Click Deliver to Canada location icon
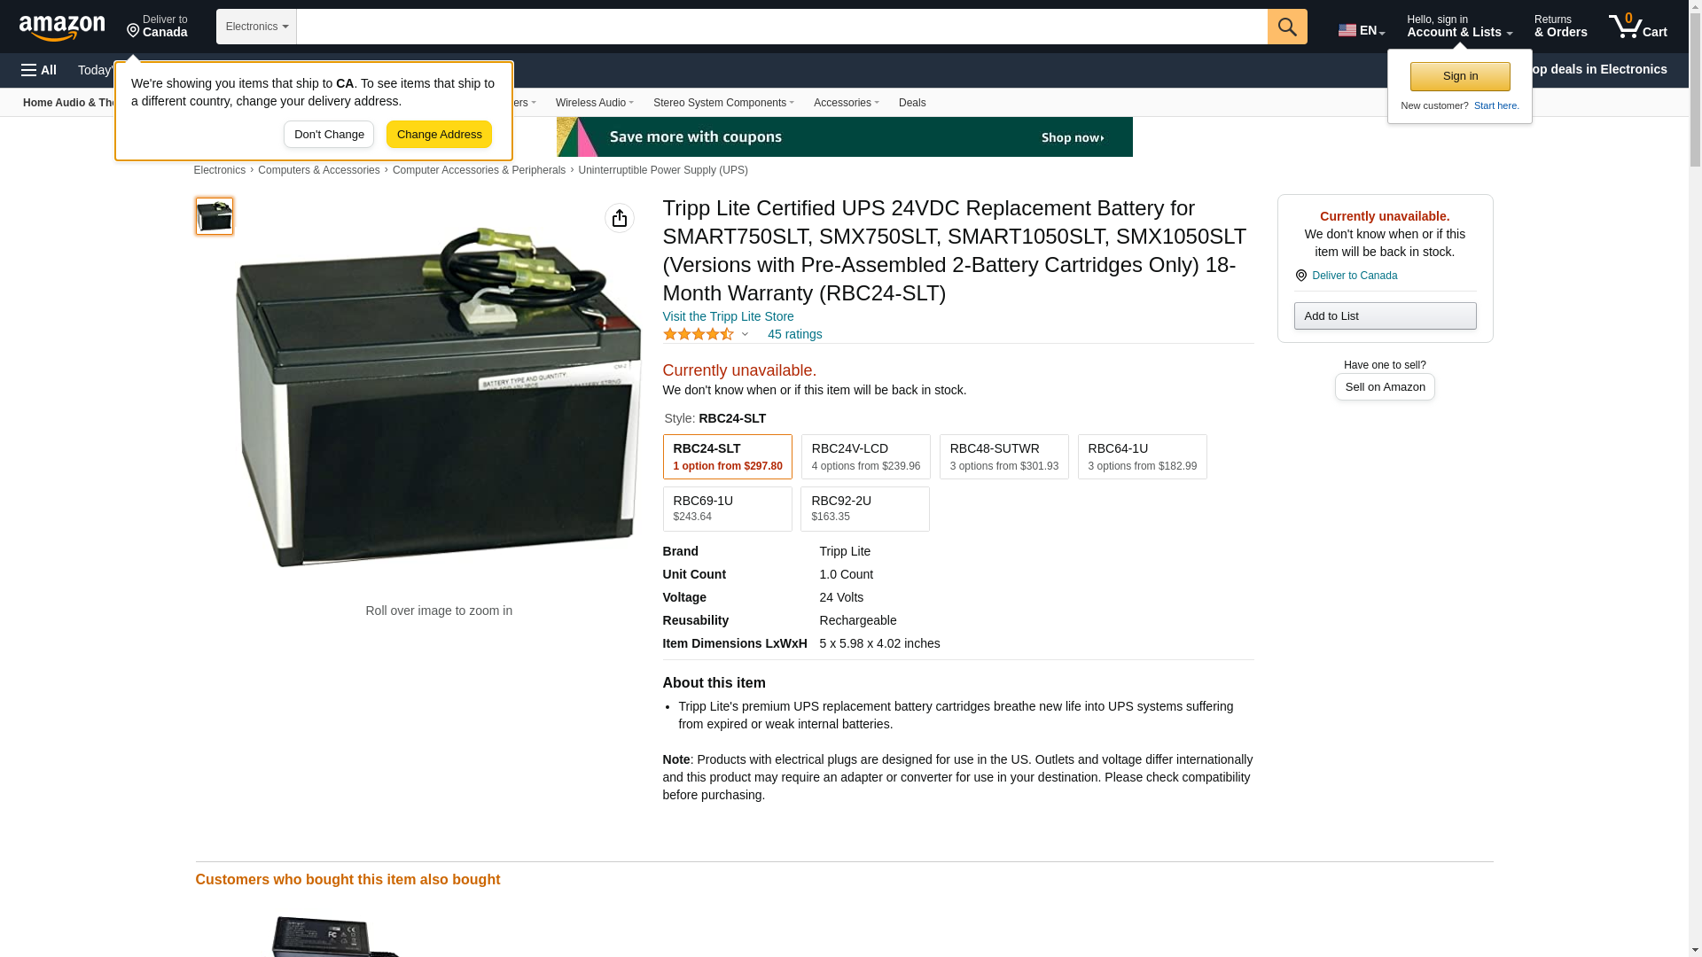The height and width of the screenshot is (957, 1702). click(1301, 276)
